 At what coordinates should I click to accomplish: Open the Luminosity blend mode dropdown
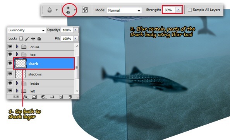tap(26, 30)
